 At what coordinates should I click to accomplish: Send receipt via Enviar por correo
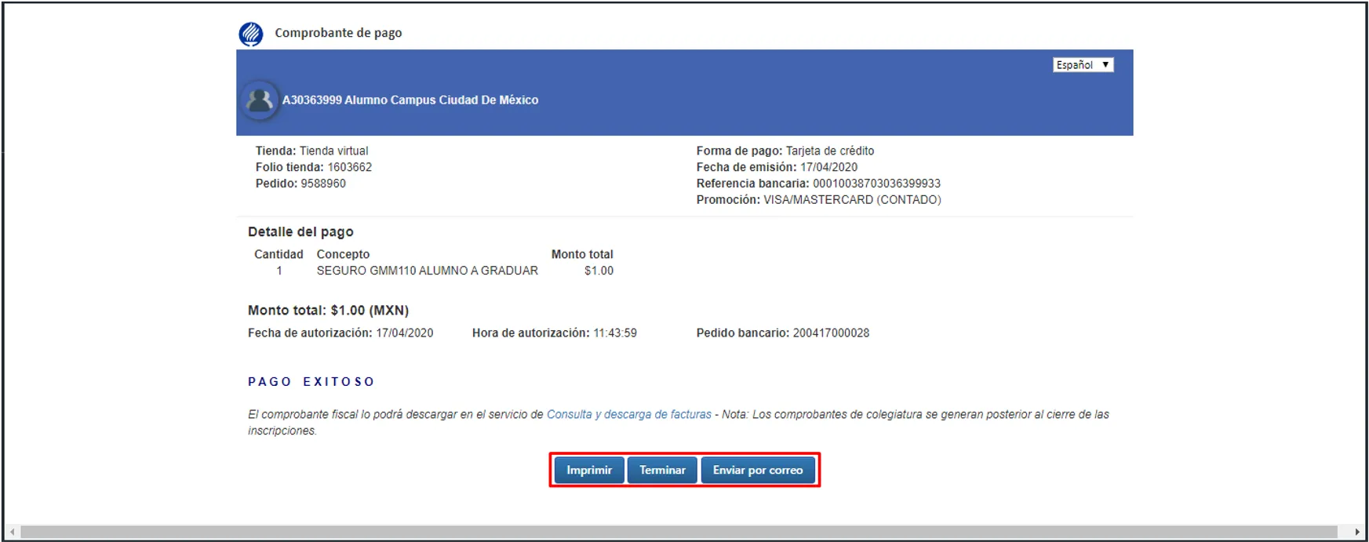[758, 470]
